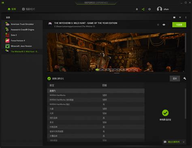Click the first NVIDIA HairWorks setting row
Screen dimensions: 192x148
(x=96, y=95)
